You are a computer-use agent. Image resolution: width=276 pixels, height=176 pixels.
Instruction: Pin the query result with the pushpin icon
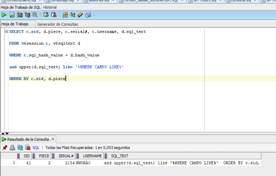pos(4,147)
